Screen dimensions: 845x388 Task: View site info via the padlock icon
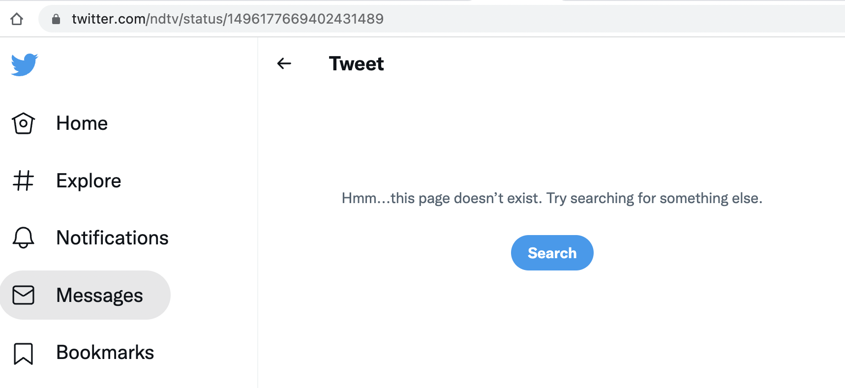click(56, 19)
